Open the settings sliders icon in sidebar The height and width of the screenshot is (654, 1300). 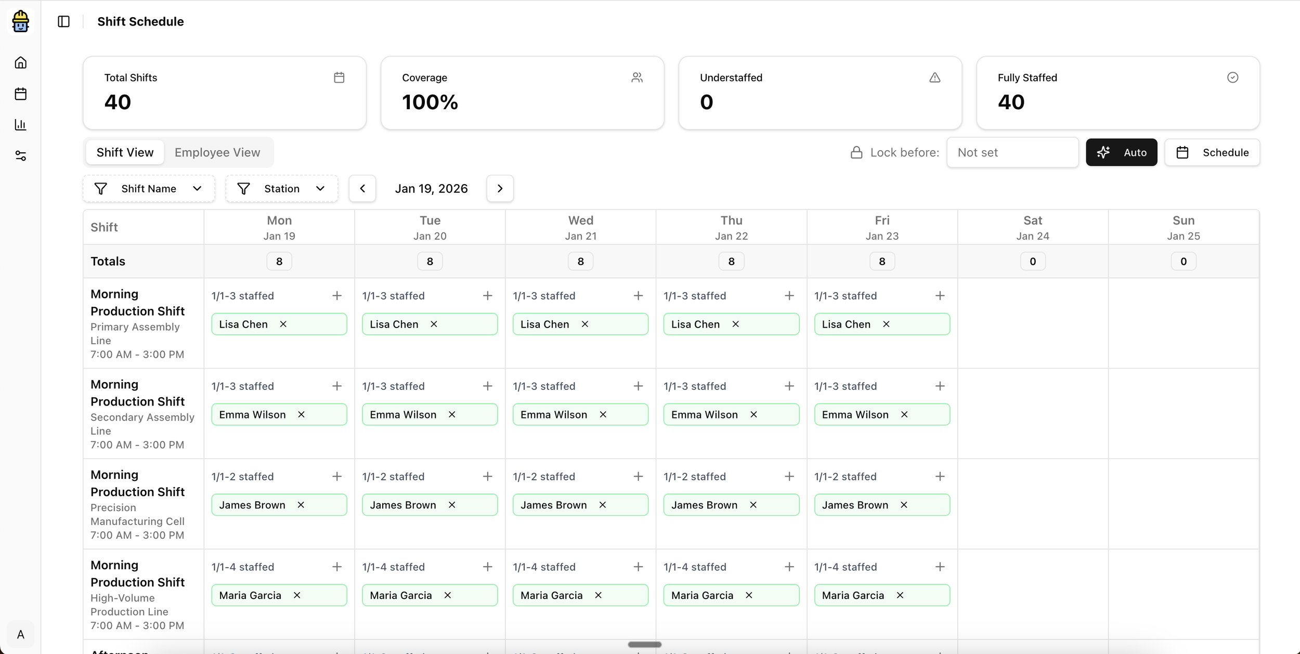click(x=20, y=156)
